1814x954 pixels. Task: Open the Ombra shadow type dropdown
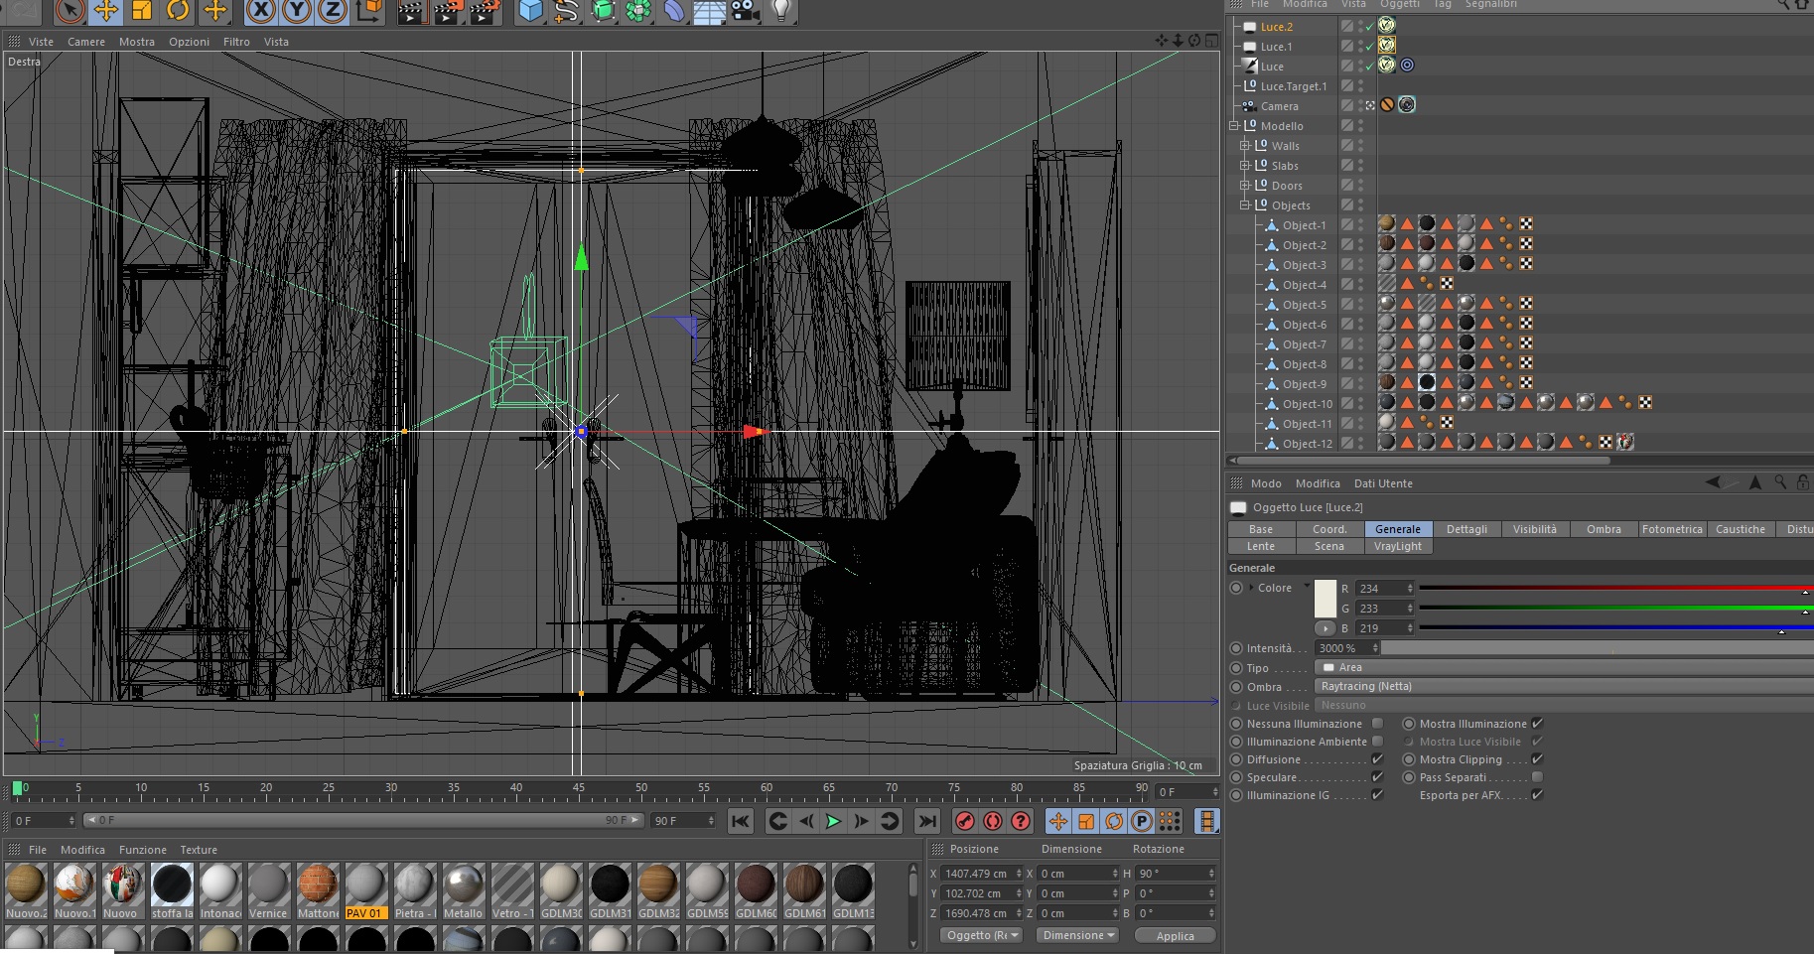[x=1564, y=686]
